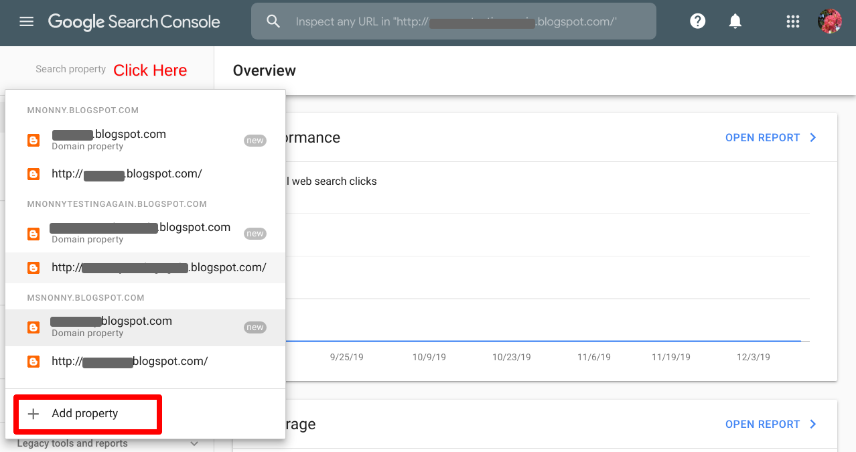Click the account profile avatar
856x452 pixels.
830,21
